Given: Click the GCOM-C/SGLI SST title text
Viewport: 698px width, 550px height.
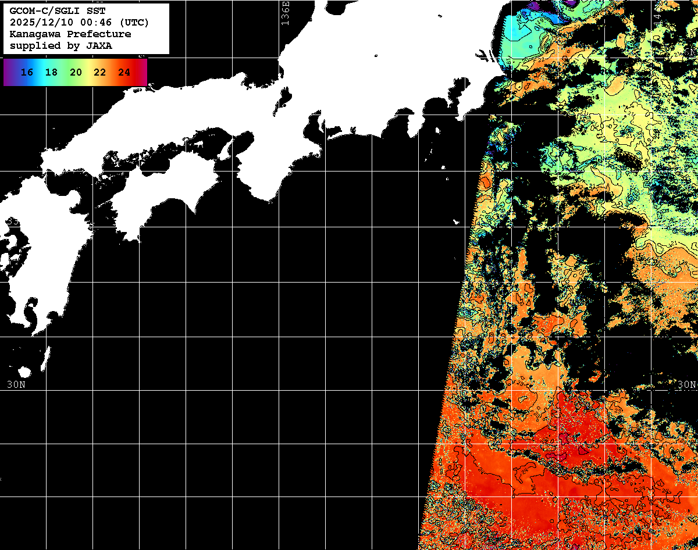Looking at the screenshot, I should coord(58,11).
